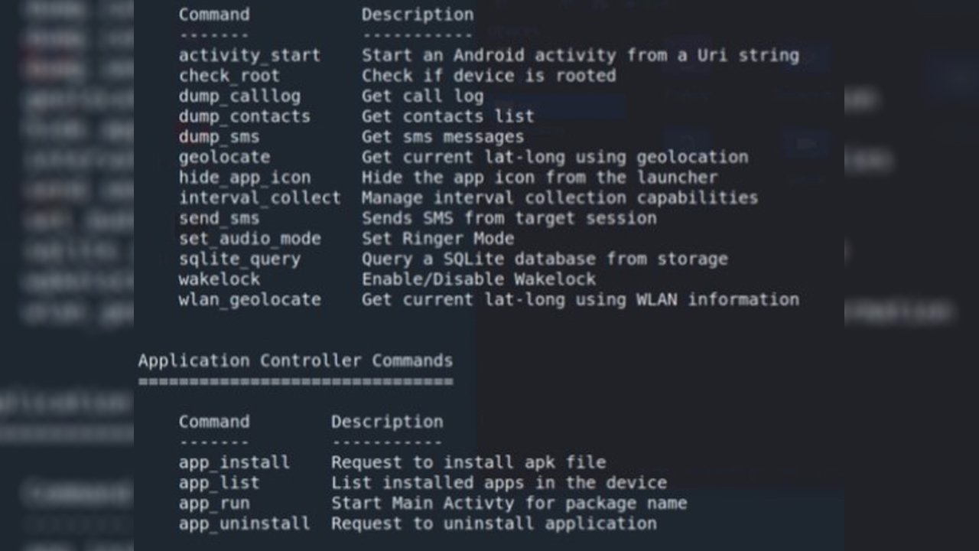
Task: Click on set_audio_mode command
Action: (249, 239)
